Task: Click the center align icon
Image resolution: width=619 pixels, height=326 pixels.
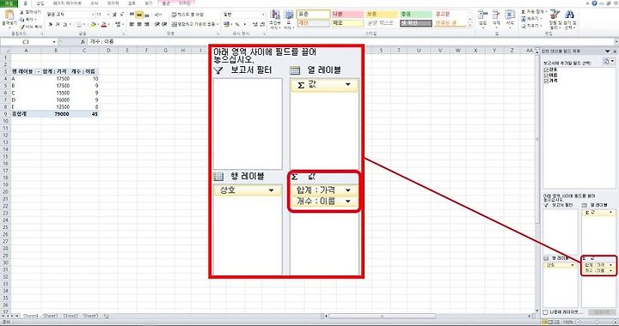Action: pos(139,24)
